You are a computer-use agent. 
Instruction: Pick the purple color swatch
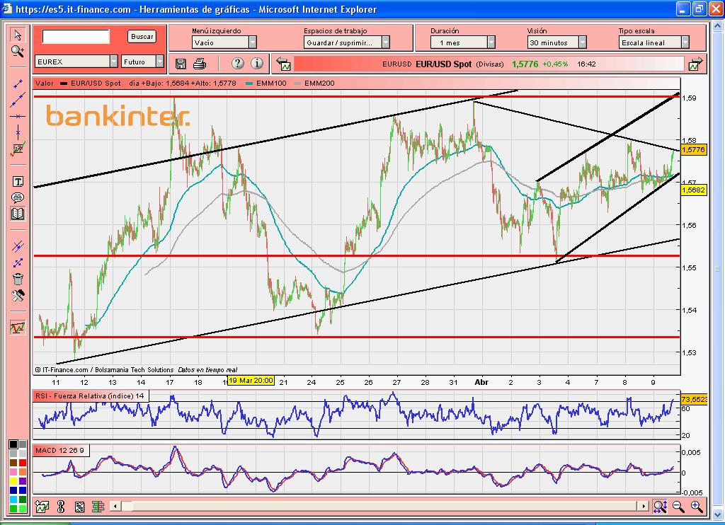pos(23,481)
